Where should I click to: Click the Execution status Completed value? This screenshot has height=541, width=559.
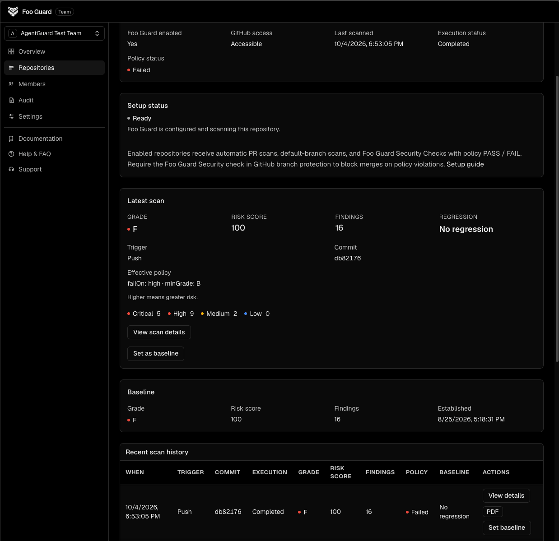click(454, 44)
